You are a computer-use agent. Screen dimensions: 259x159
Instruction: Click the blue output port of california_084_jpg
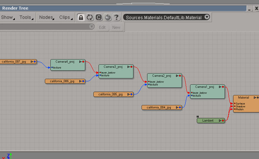tap(180, 108)
